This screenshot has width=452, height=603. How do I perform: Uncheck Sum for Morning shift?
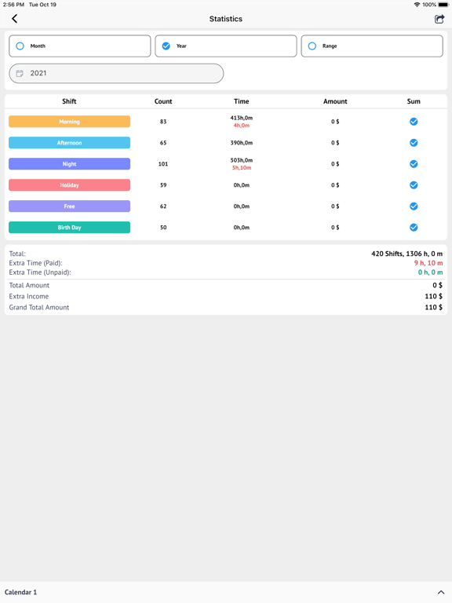[x=414, y=122]
